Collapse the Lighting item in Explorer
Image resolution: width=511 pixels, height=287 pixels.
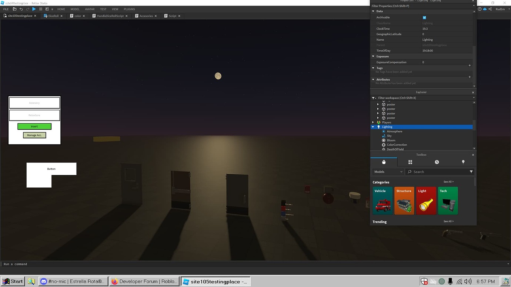pos(373,126)
